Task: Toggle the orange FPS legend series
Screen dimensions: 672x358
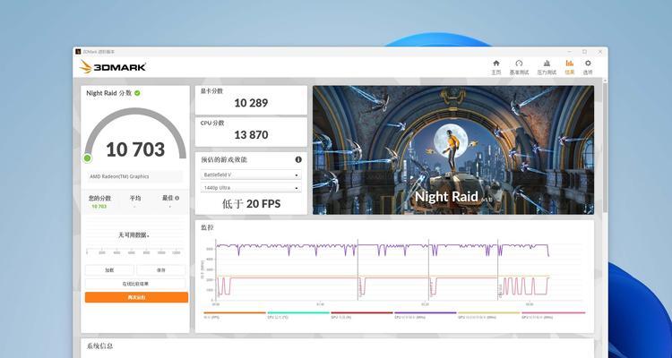Action: pyautogui.click(x=234, y=315)
